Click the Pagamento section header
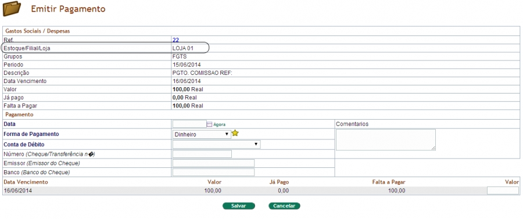This screenshot has height=219, width=523. tap(19, 114)
